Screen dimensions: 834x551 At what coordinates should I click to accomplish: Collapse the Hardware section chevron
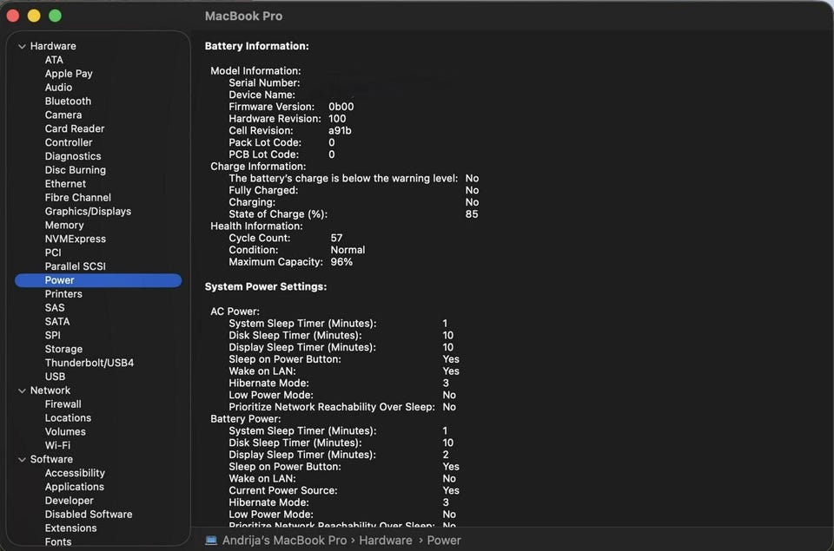[22, 46]
